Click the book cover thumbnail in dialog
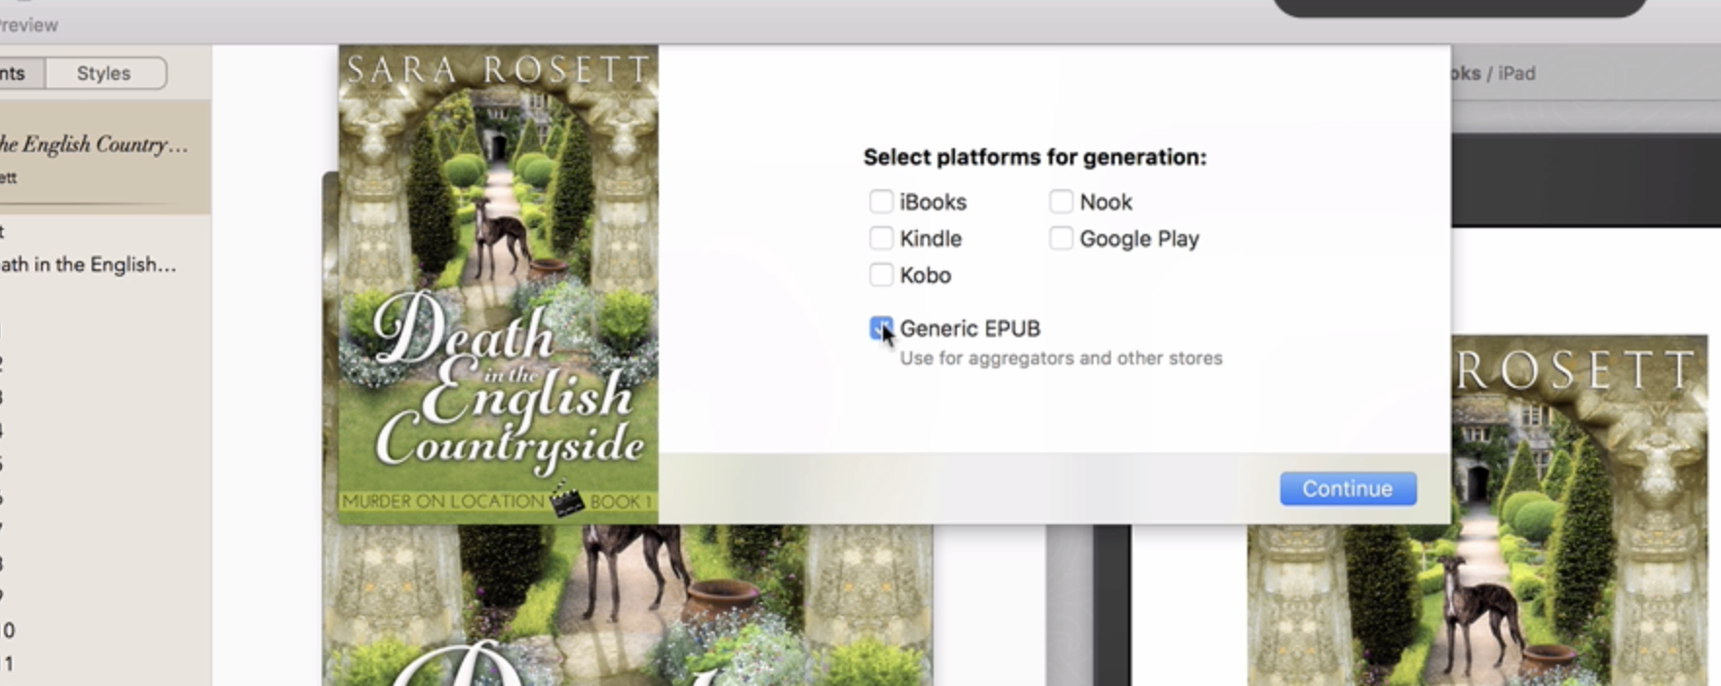1721x686 pixels. click(498, 284)
